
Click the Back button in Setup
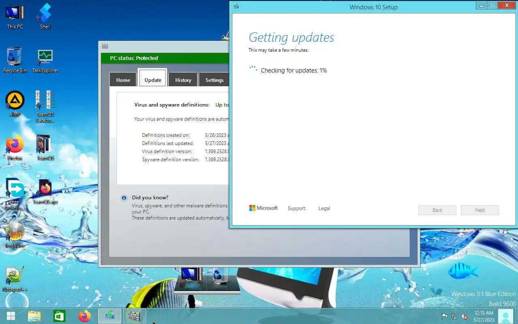pos(437,210)
